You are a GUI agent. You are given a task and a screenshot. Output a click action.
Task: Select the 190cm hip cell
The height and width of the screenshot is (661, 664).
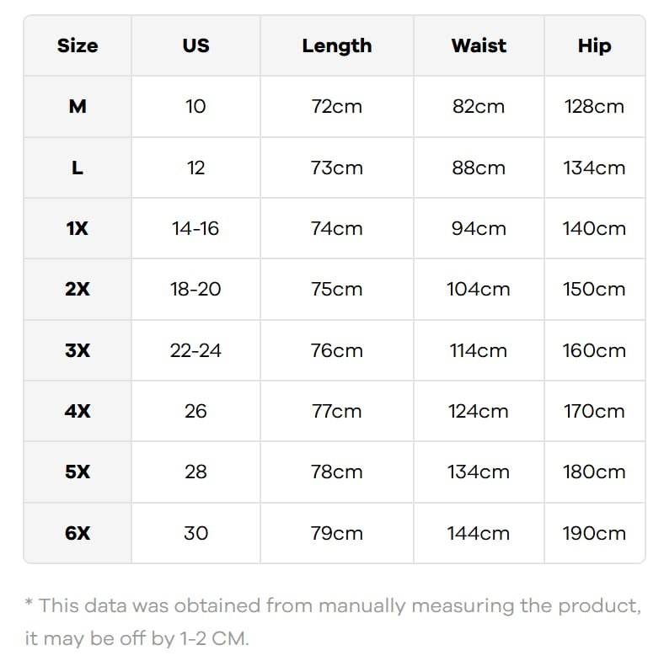tap(594, 533)
